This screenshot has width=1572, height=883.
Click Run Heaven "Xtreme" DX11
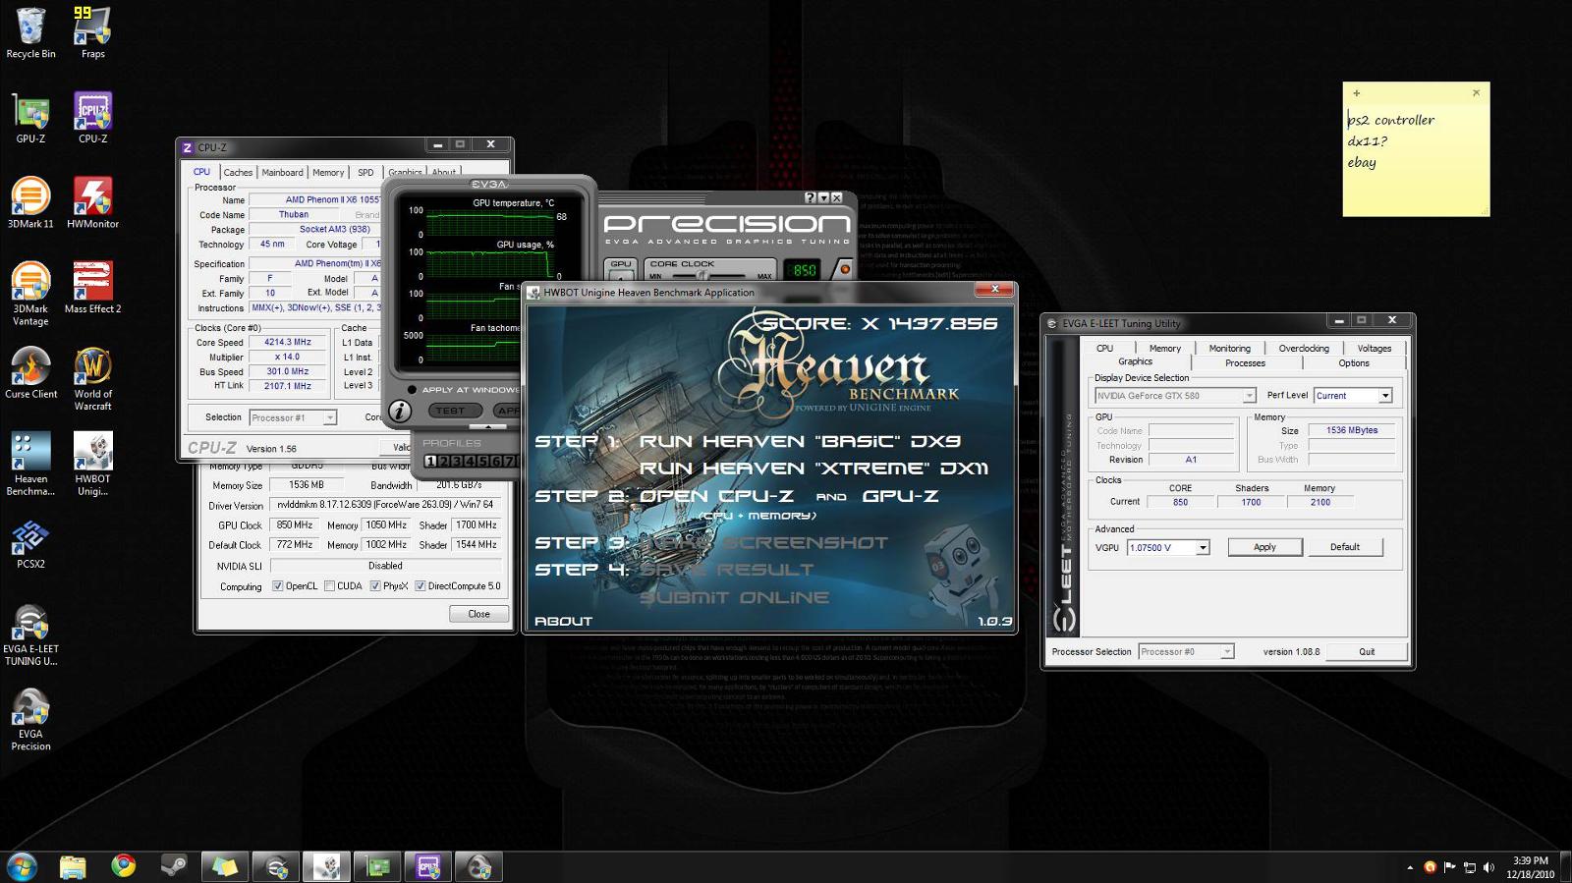pyautogui.click(x=814, y=469)
